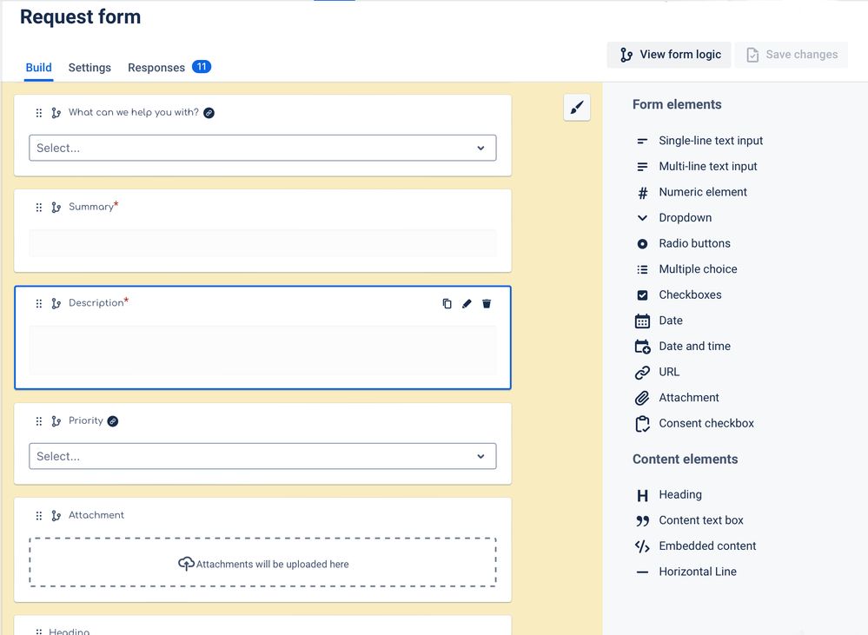Click the Date and time icon
Viewport: 868px width, 635px height.
point(642,347)
